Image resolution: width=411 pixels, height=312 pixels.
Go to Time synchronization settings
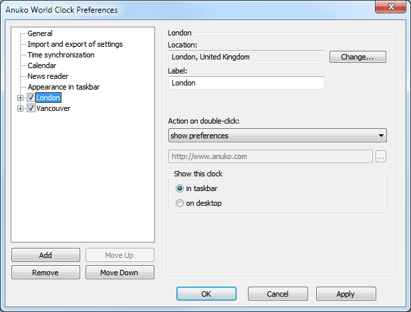point(61,55)
